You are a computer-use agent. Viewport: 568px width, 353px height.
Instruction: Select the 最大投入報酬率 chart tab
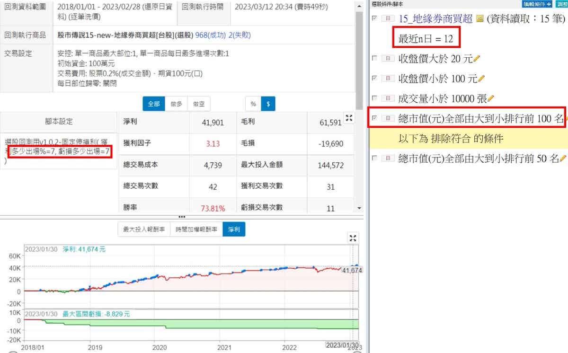(x=144, y=229)
